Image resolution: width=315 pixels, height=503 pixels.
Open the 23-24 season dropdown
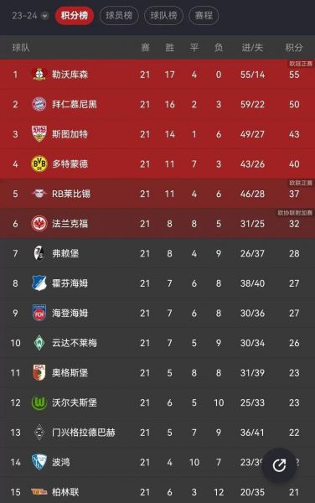click(x=30, y=15)
